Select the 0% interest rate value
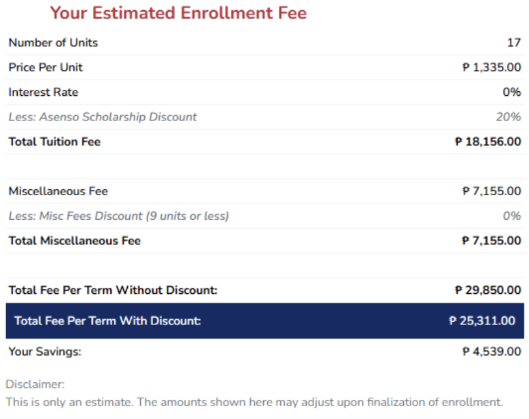 (512, 92)
